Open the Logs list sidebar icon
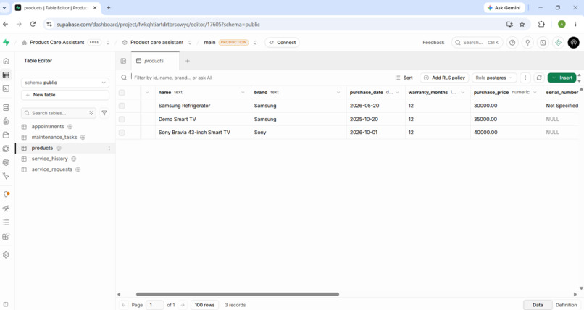The image size is (584, 310). (x=6, y=222)
